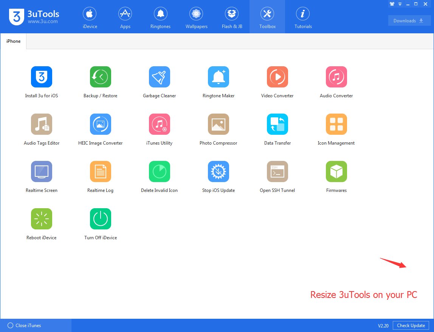
Task: Open the Flash & JB section
Action: tap(232, 17)
